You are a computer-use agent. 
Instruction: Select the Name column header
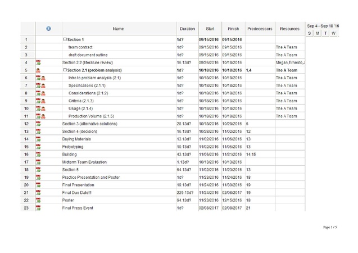point(119,29)
